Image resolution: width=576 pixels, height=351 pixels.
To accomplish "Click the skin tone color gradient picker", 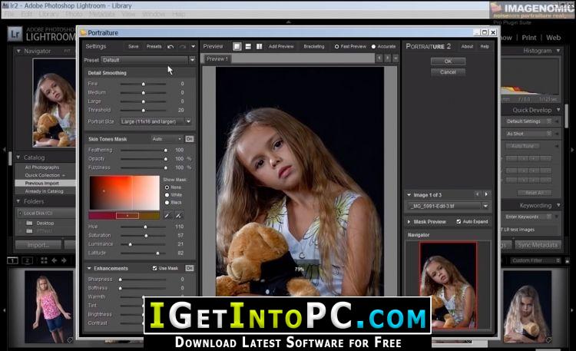I will point(124,193).
